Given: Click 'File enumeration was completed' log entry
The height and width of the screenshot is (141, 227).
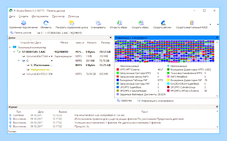Looking at the screenshot, I should [x=100, y=115].
